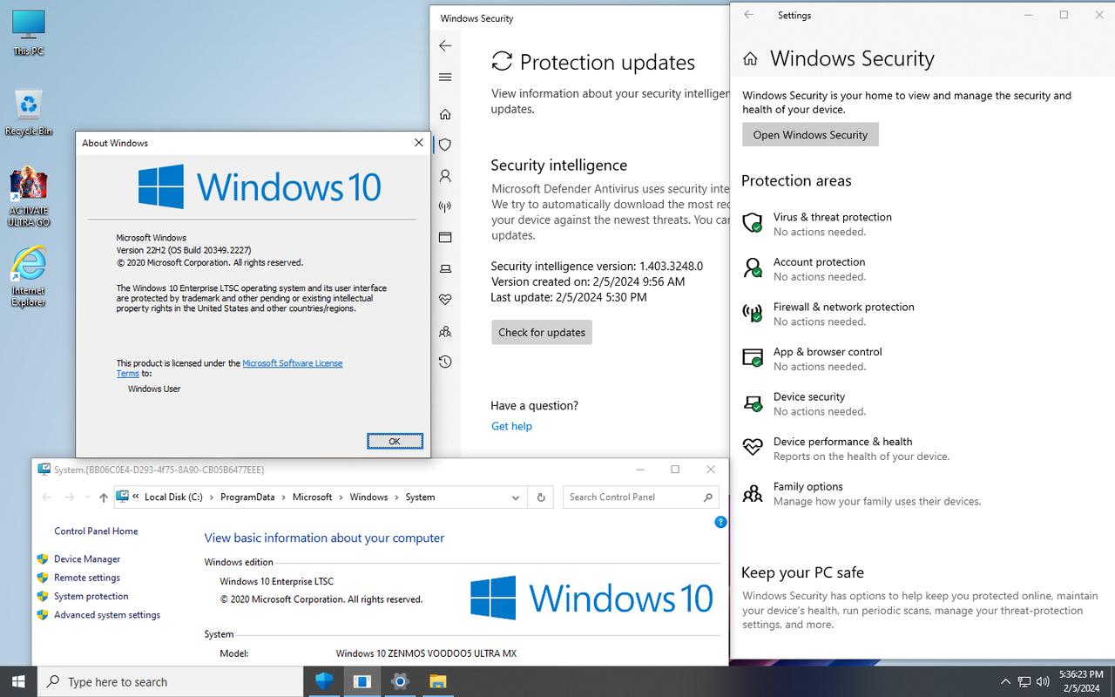This screenshot has width=1115, height=697.
Task: Select Protection history clock sidebar icon
Action: click(x=445, y=362)
